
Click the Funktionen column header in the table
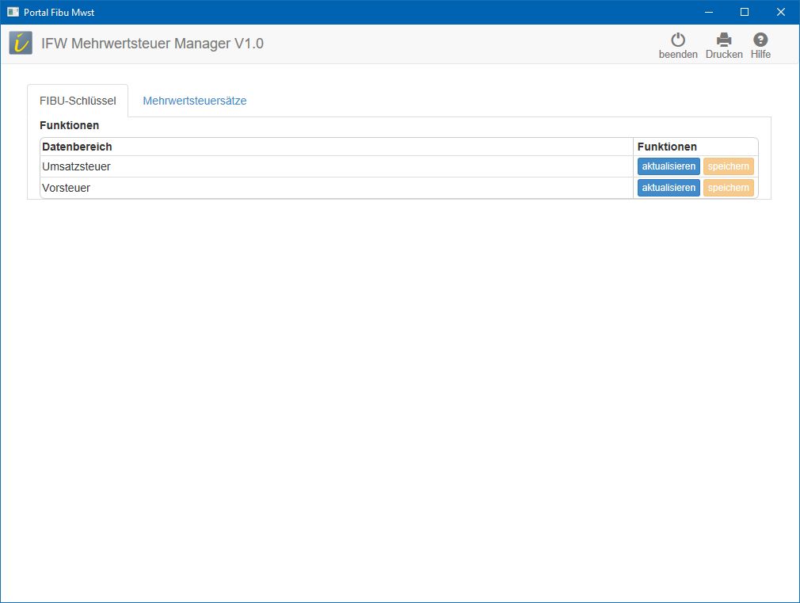point(667,147)
